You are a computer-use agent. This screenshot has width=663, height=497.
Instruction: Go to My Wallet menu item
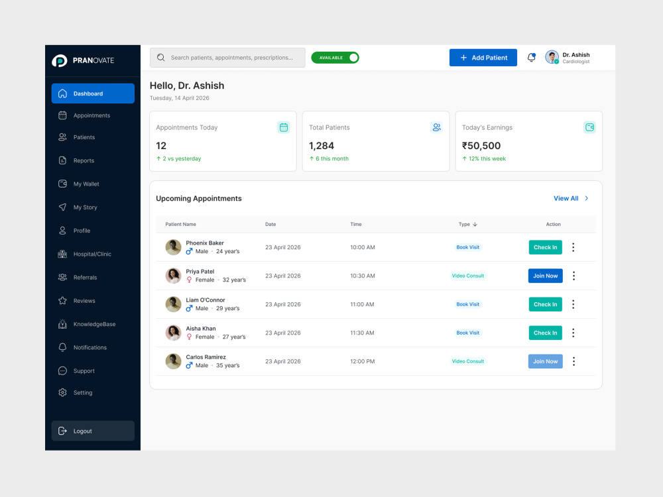pos(93,184)
